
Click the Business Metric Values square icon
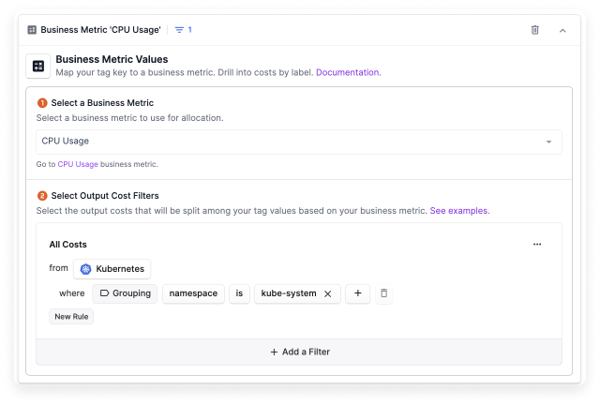38,66
